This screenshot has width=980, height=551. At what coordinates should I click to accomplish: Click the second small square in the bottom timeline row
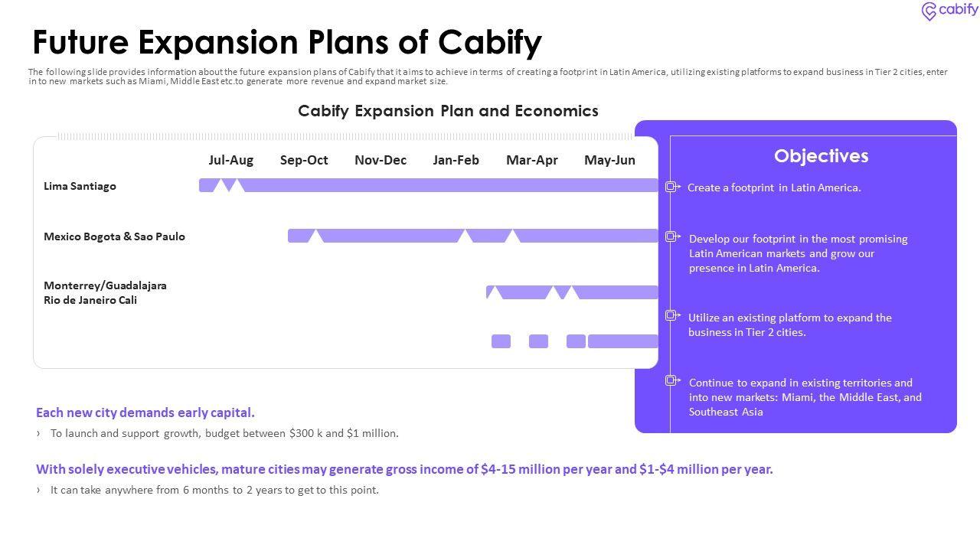[x=538, y=341]
